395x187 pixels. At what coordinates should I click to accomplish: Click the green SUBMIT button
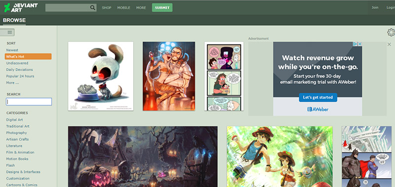pos(162,7)
